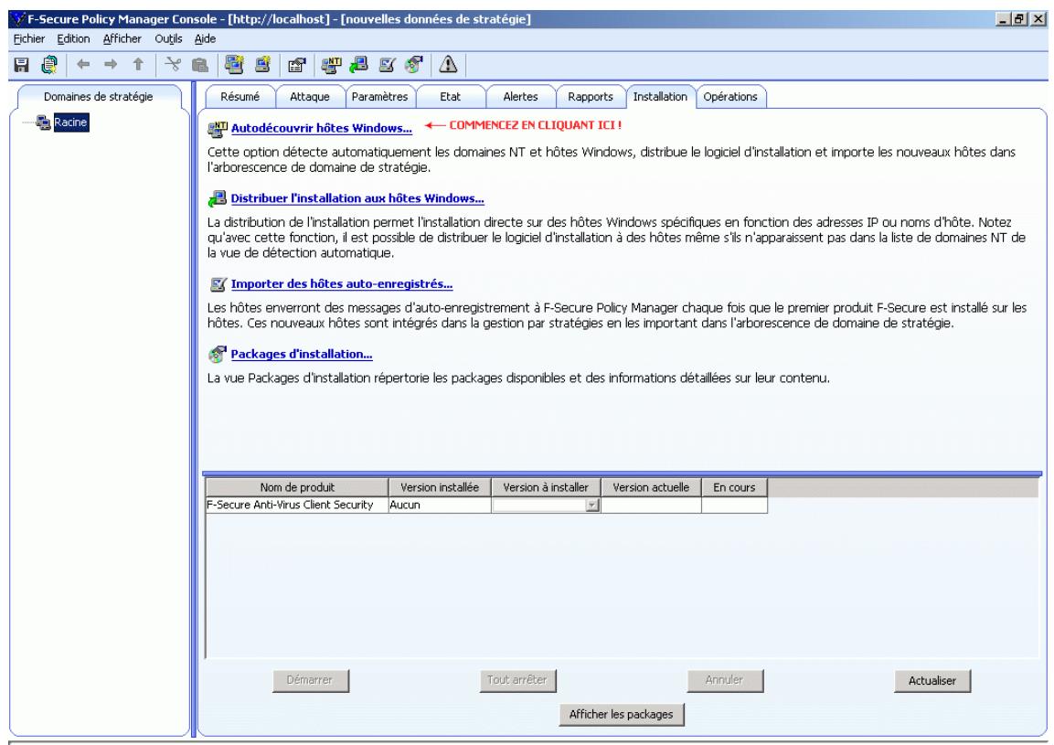Open the Afficher menu
This screenshot has height=745, width=1054.
tap(122, 39)
